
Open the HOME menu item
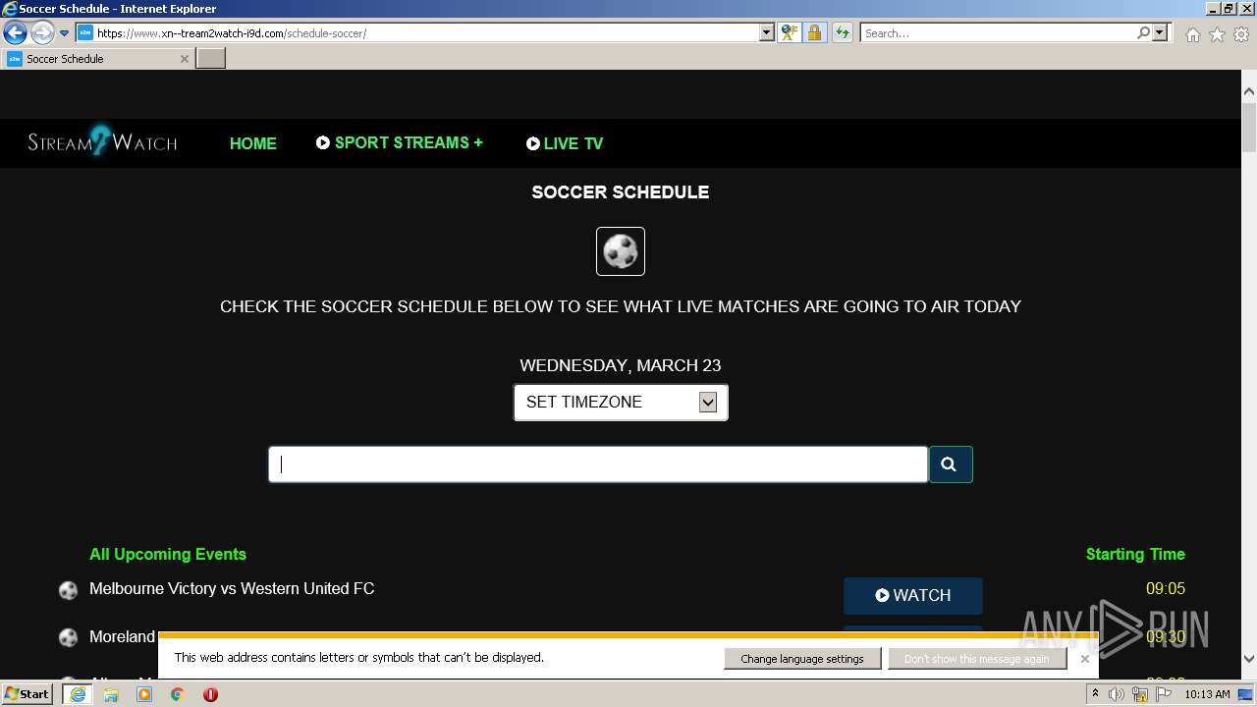(253, 143)
